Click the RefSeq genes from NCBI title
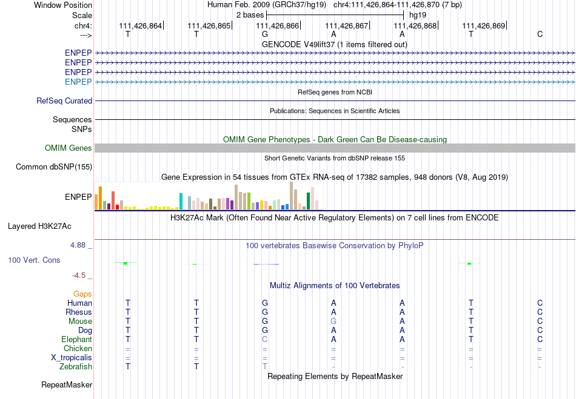The image size is (576, 399). click(335, 93)
